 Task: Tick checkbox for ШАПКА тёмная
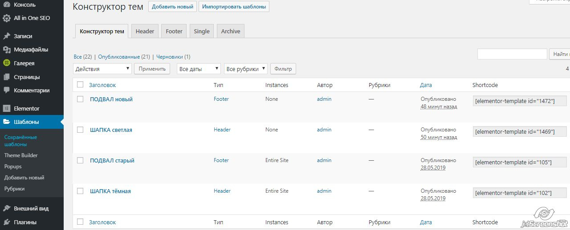[80, 191]
